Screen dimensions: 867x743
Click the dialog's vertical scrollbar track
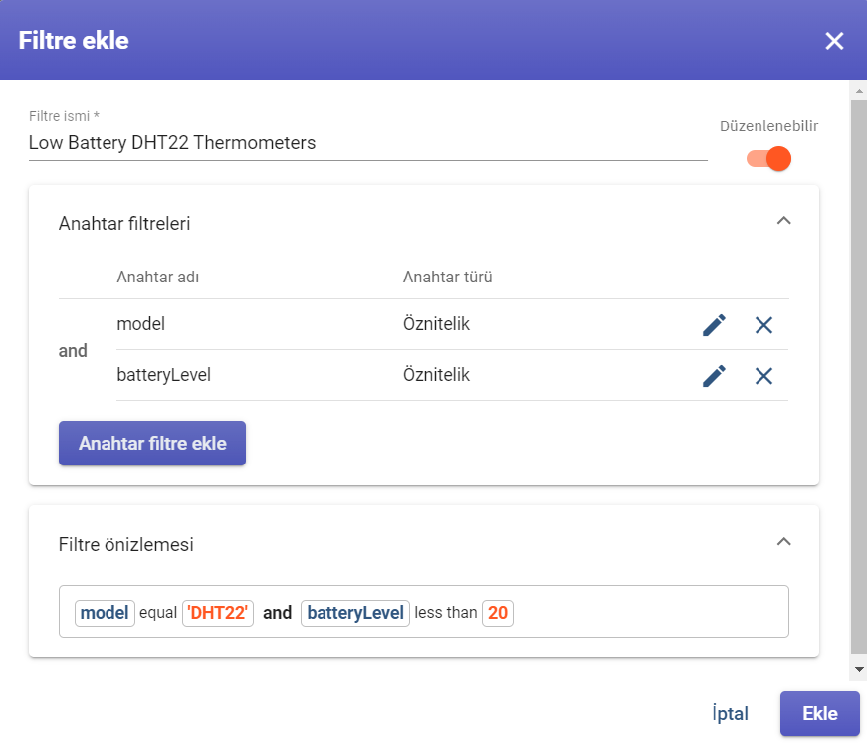[859, 380]
